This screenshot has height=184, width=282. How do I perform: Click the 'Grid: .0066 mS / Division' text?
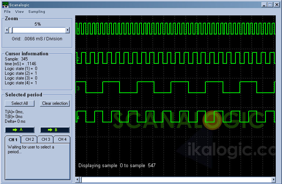coord(37,39)
